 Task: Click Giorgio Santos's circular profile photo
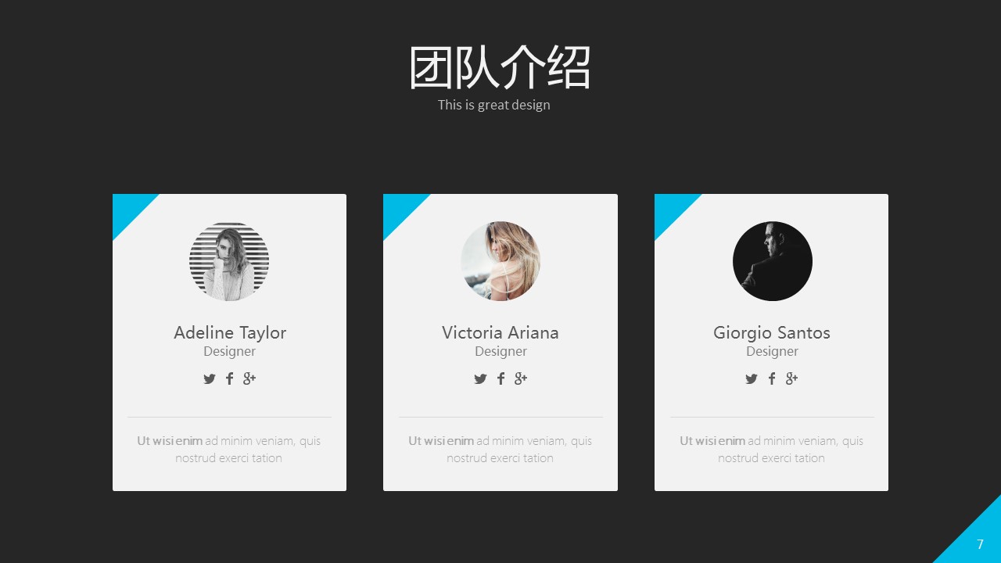pyautogui.click(x=773, y=261)
